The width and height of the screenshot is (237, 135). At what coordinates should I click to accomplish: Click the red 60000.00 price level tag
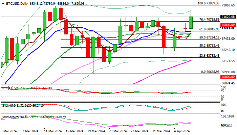tap(228, 77)
